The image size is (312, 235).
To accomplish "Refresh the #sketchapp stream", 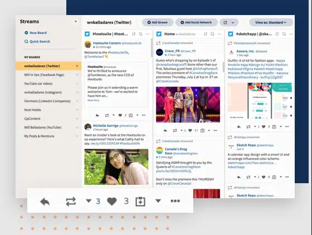I will 277,34.
